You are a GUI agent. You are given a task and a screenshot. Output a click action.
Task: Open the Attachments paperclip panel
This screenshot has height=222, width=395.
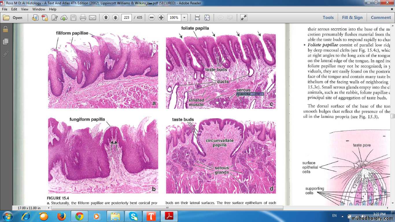click(5, 54)
